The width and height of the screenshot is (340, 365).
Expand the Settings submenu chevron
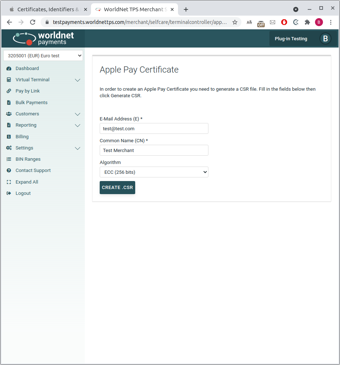[77, 148]
